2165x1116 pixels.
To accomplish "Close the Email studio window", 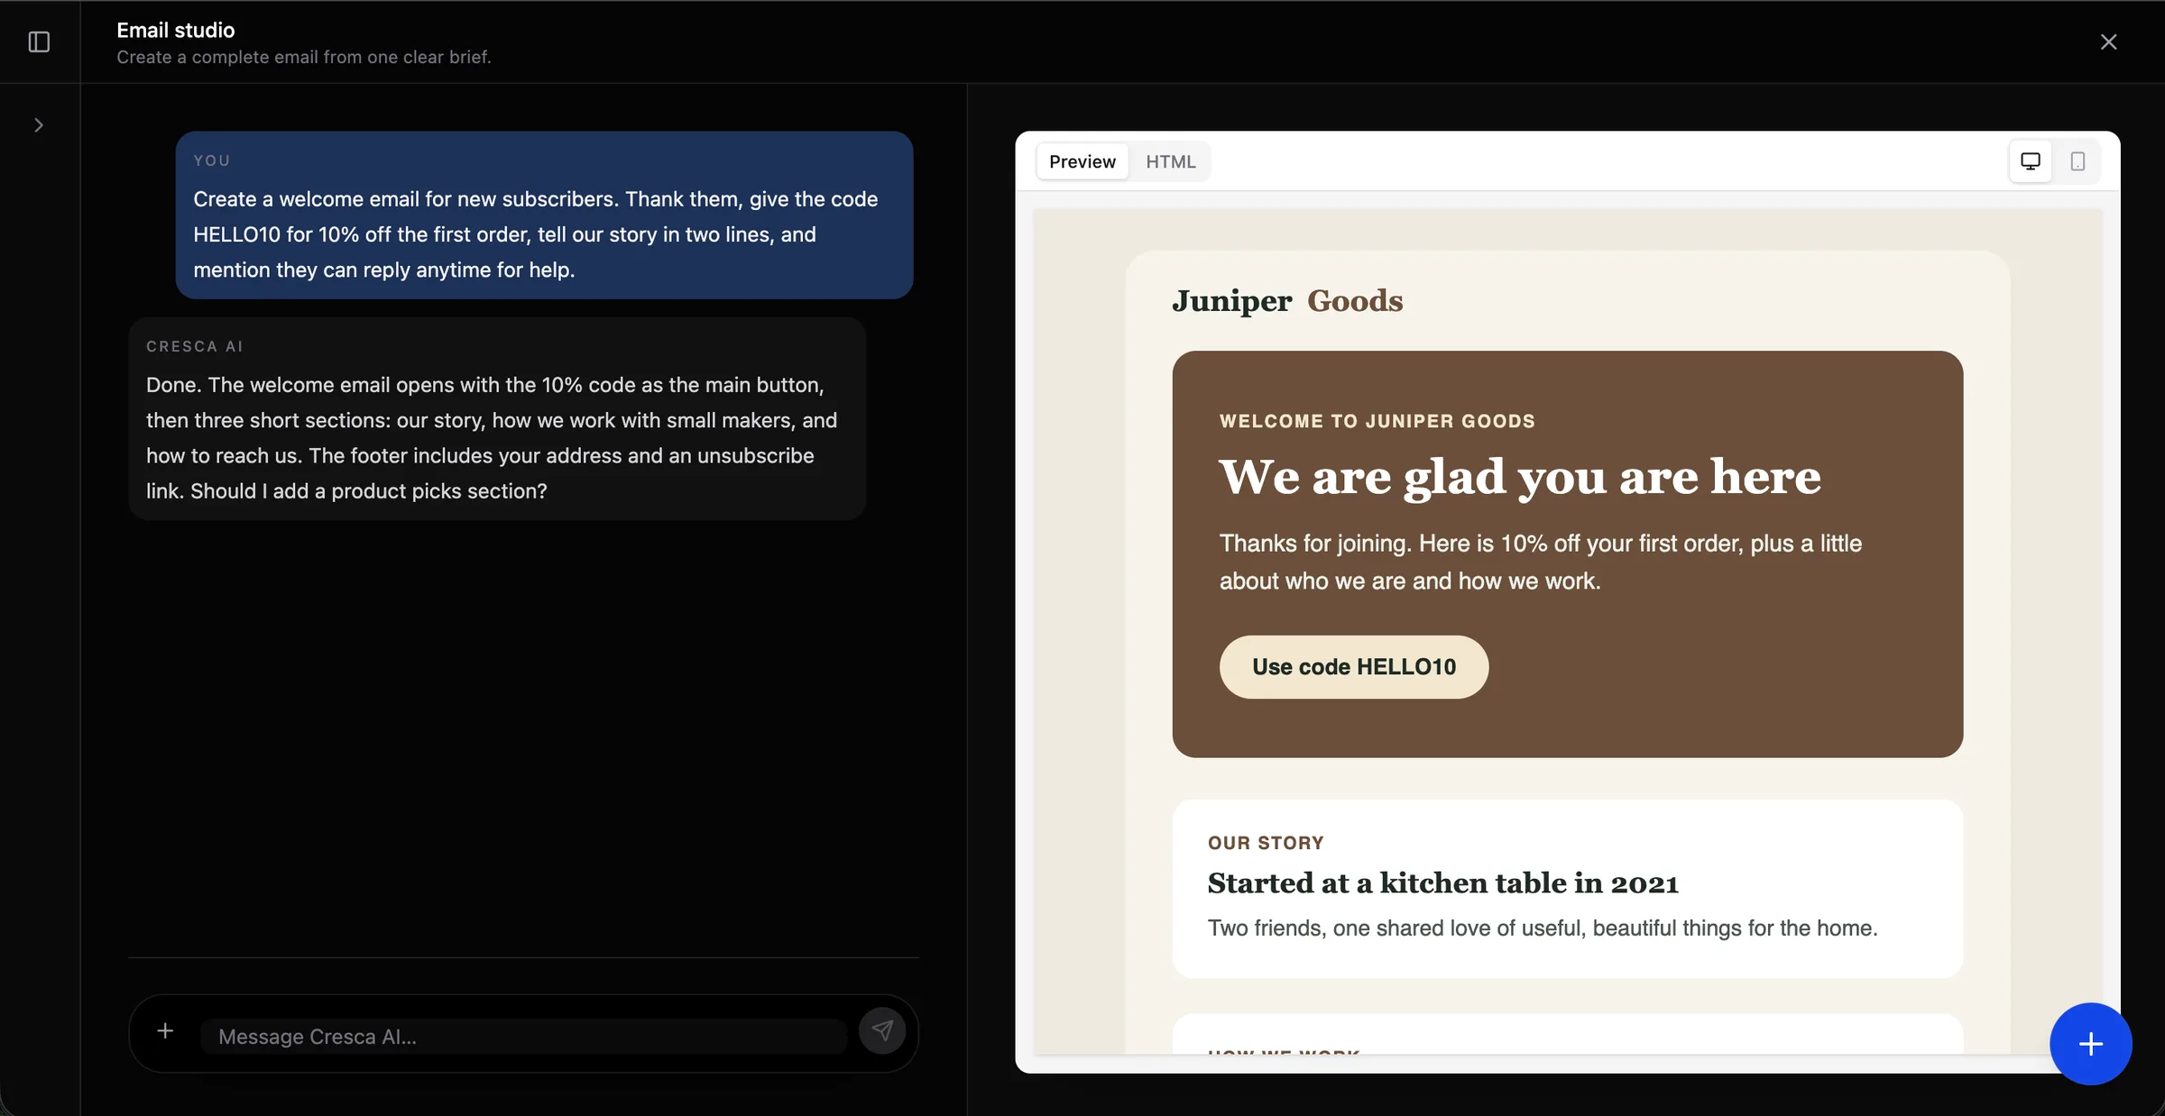I will click(x=2108, y=42).
